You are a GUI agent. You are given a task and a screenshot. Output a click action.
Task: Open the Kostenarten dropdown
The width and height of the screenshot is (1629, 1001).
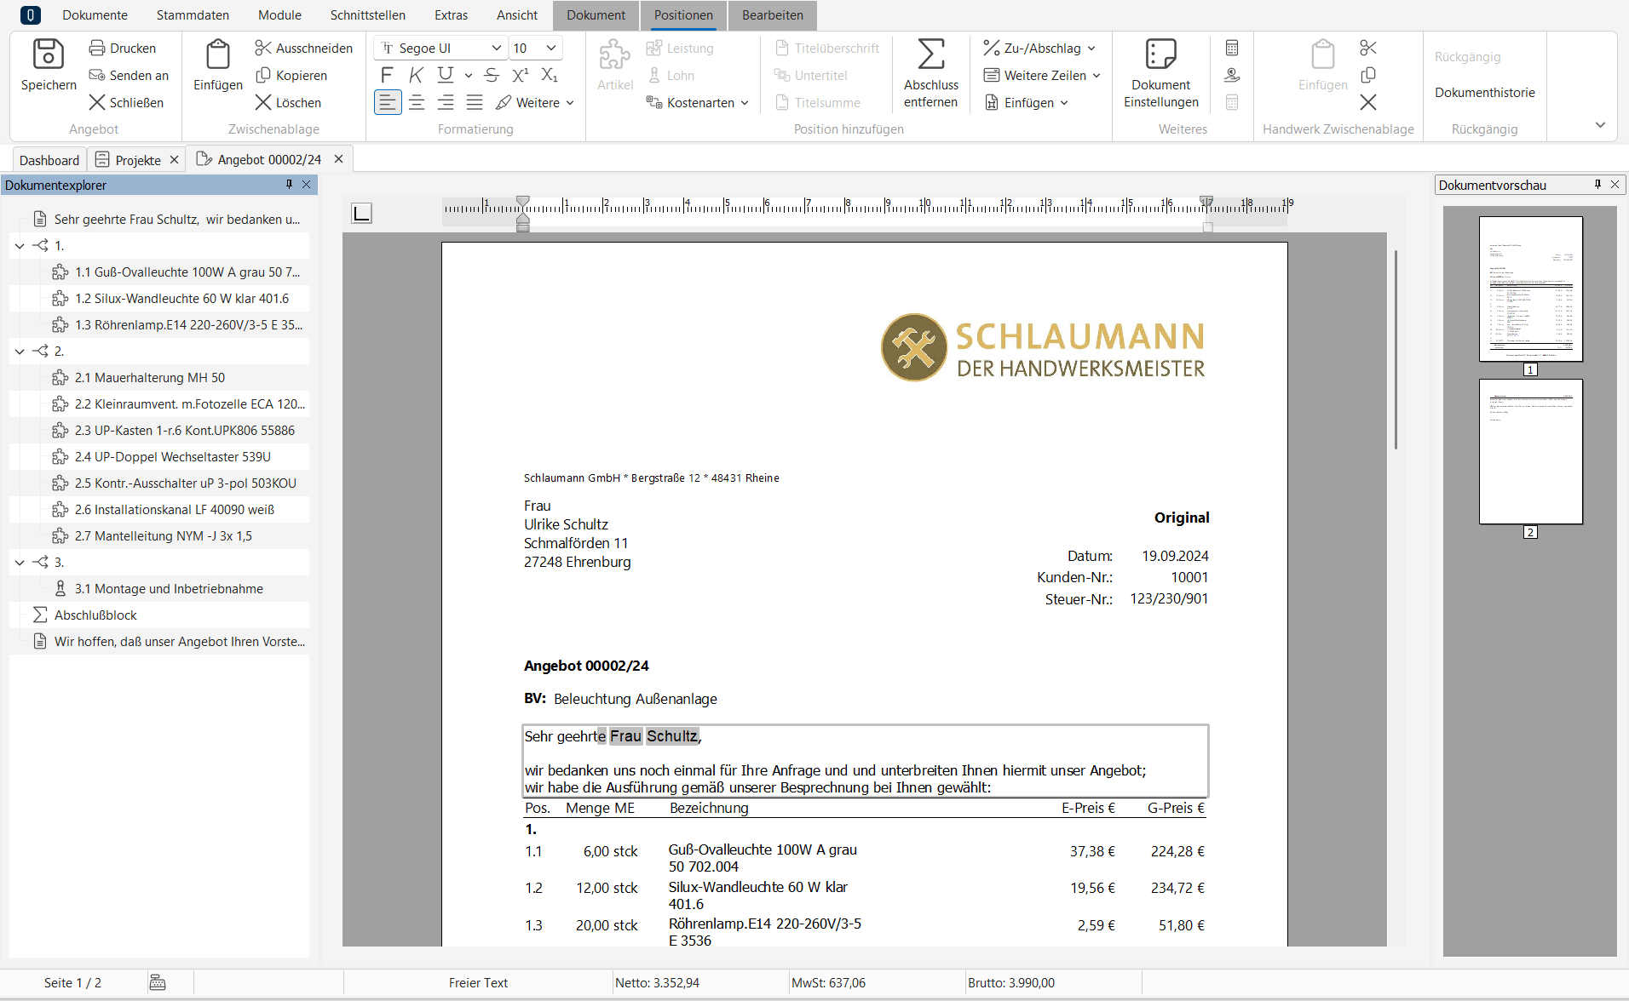[x=698, y=103]
